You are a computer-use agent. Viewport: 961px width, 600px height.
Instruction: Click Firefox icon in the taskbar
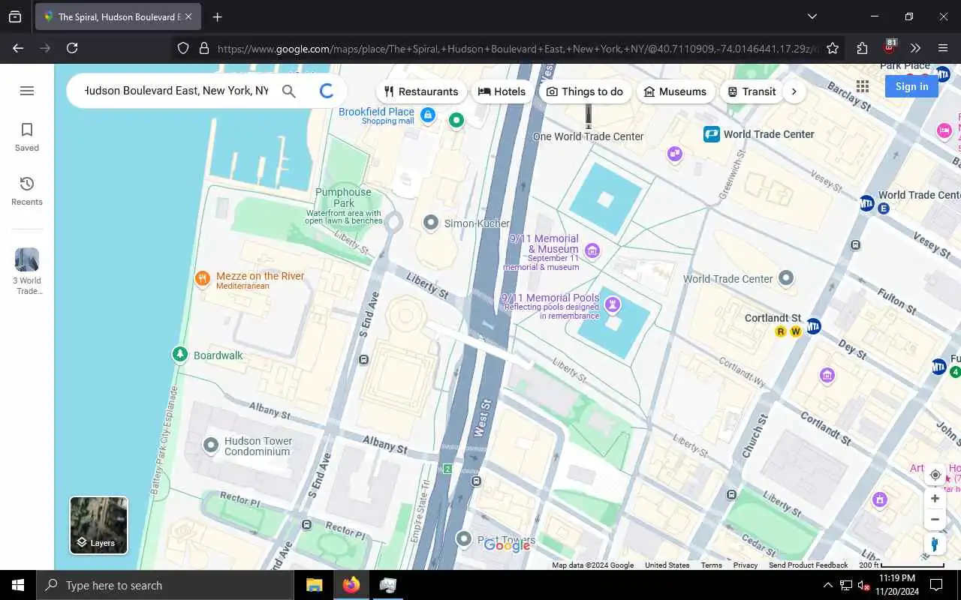pyautogui.click(x=351, y=585)
